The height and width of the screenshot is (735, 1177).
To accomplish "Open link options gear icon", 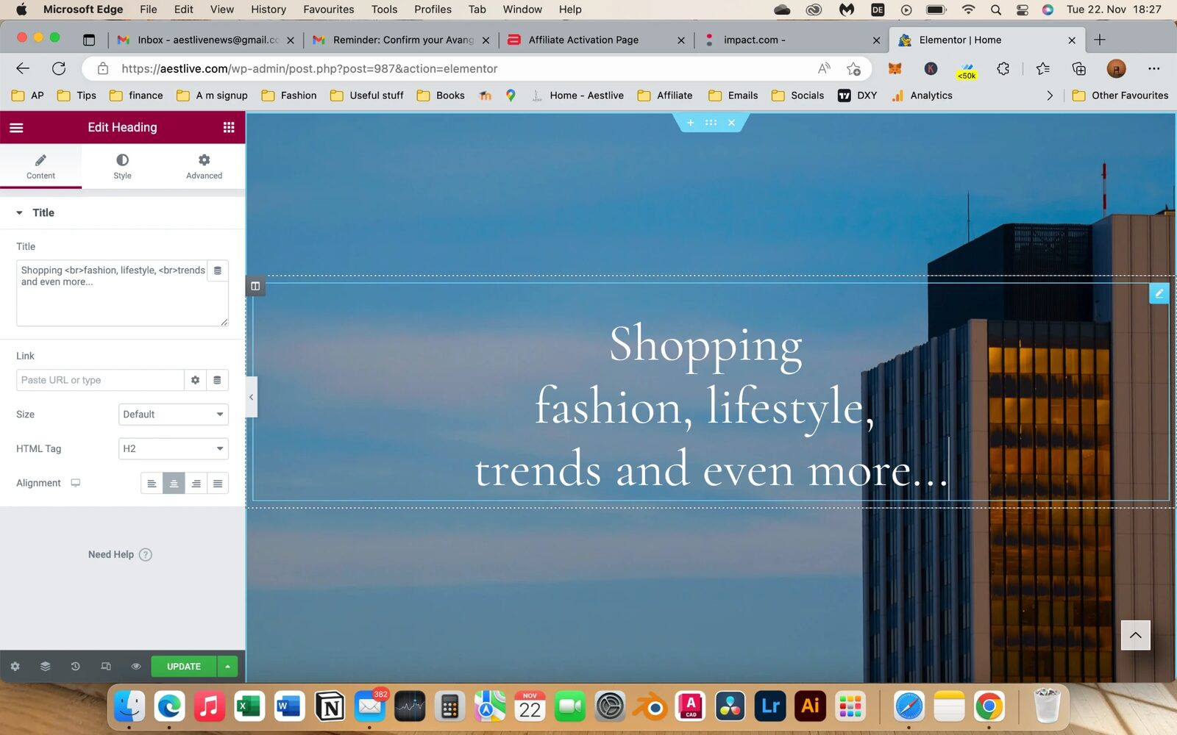I will click(x=195, y=380).
